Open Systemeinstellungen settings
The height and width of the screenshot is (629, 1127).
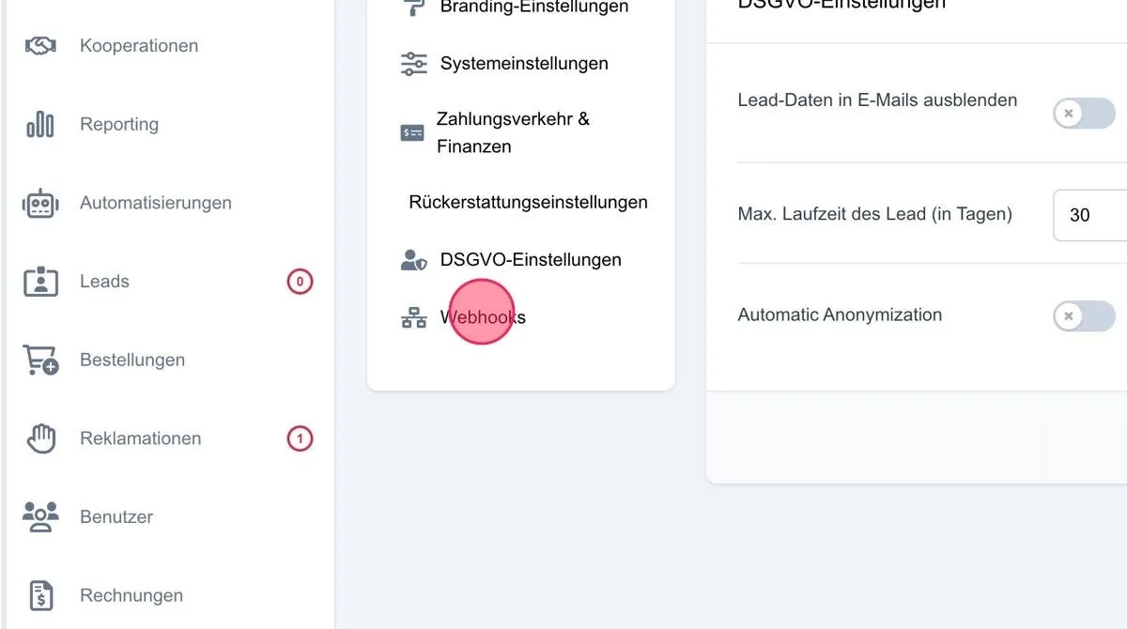[x=524, y=64]
